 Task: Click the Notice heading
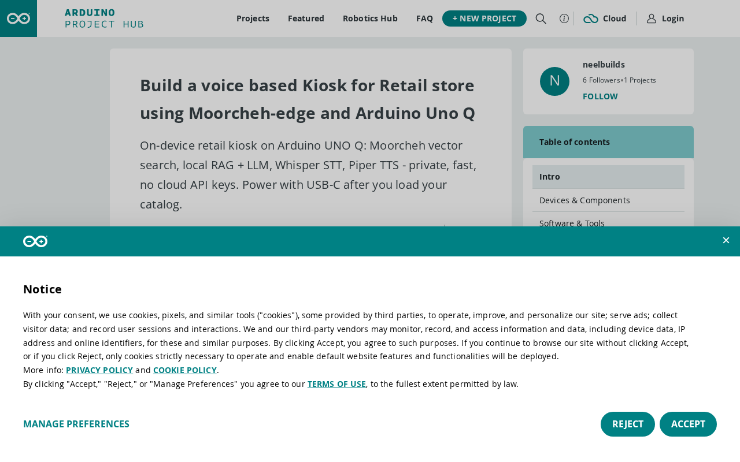[x=42, y=289]
